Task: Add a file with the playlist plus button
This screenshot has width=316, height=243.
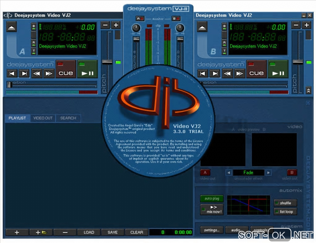Action: [17, 232]
